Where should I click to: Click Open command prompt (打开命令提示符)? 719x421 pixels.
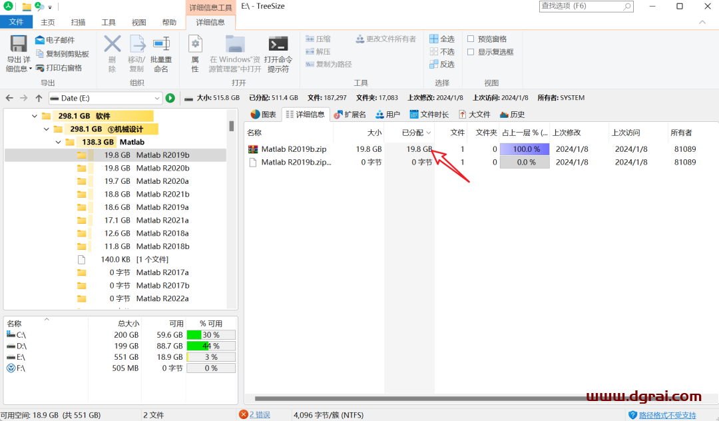278,54
